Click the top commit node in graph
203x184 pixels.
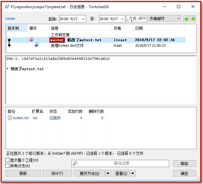click(9, 40)
